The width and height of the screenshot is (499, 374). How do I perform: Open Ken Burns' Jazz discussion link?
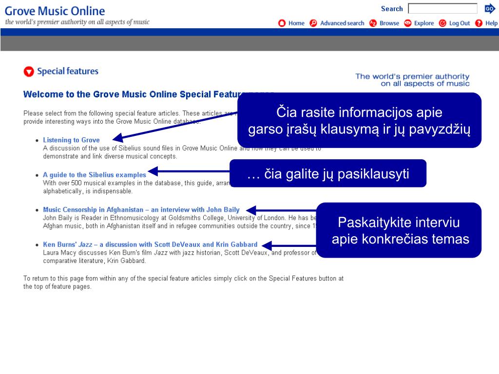[150, 244]
